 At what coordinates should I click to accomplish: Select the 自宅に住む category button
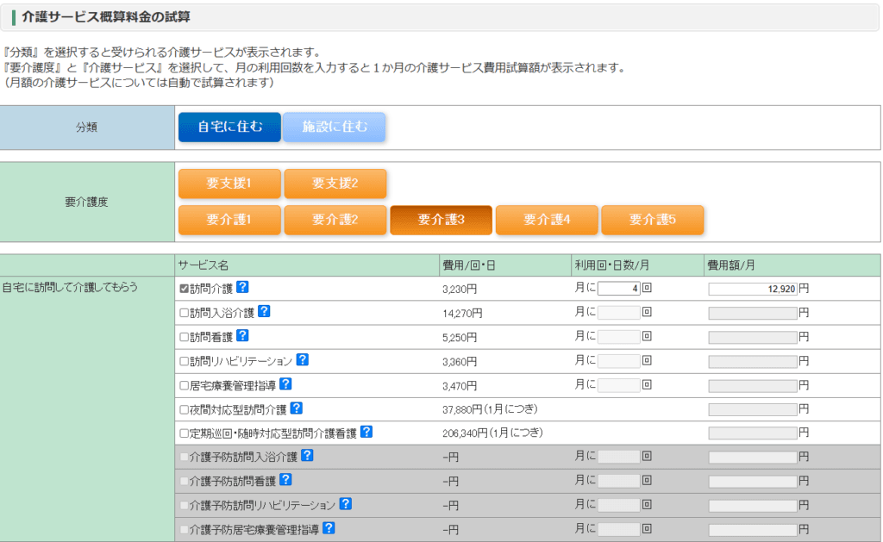coord(229,127)
